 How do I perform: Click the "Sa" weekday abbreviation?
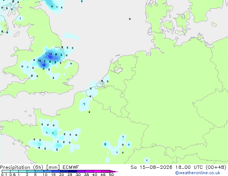(133, 167)
